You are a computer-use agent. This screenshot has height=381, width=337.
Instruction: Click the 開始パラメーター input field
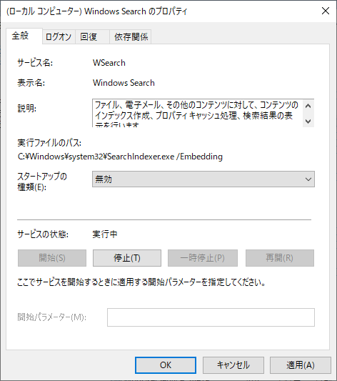pyautogui.click(x=211, y=317)
